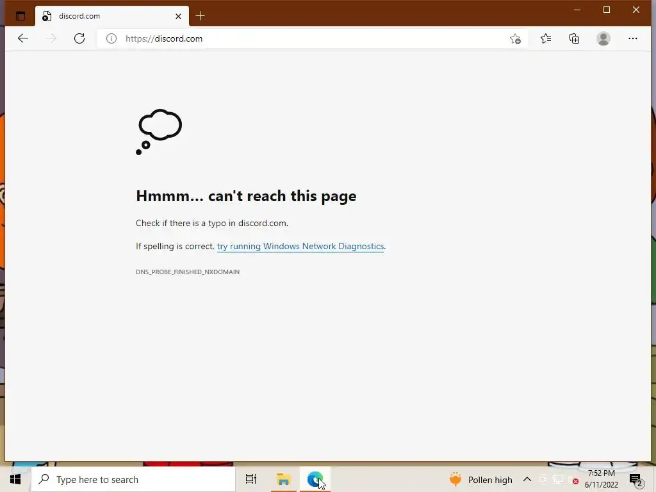Select the discord.com tab
The width and height of the screenshot is (656, 492).
coord(112,16)
